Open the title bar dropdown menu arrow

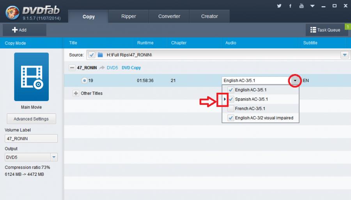312,6
